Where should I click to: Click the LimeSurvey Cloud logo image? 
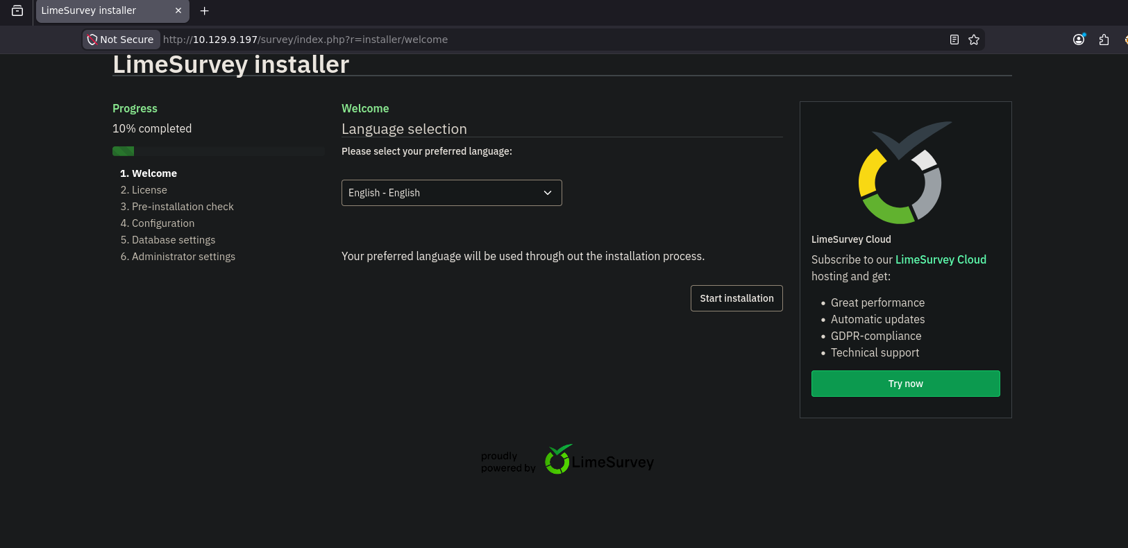click(905, 173)
